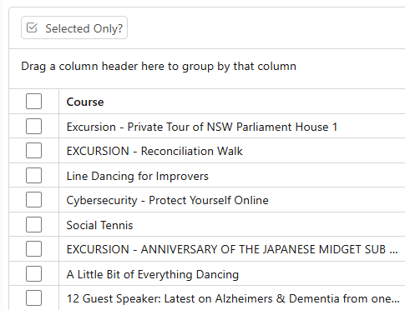Sort by the Course column header
Screen dimensions: 405x310
[x=85, y=102]
